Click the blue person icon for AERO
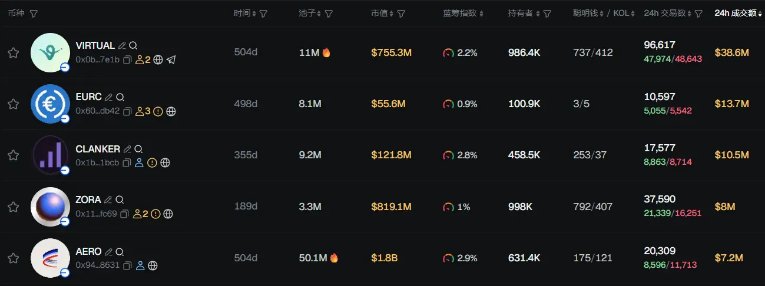 140,265
